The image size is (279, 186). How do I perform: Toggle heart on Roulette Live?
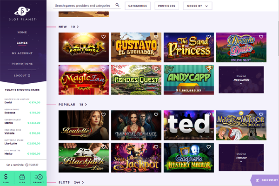[x=103, y=114]
